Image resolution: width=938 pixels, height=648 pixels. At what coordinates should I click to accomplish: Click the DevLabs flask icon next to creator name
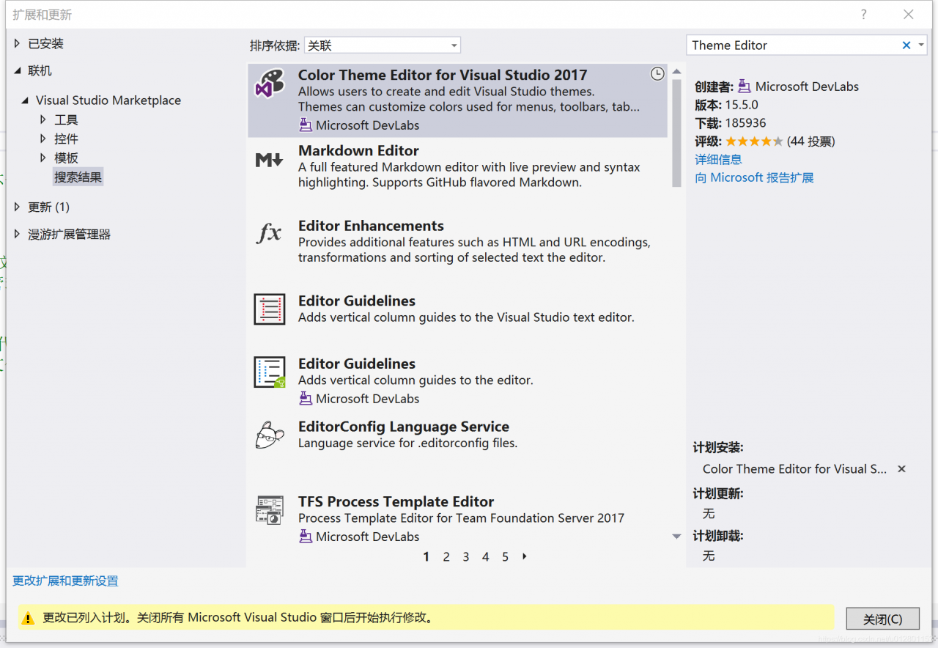coord(745,86)
